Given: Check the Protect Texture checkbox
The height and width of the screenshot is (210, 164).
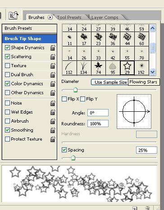Looking at the screenshot, I should pos(7,139).
